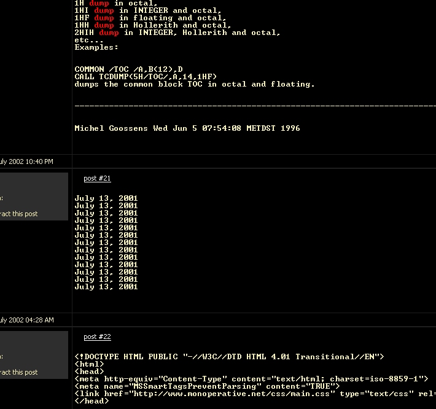Click red 'dump' in the 1HF floating line
Viewport: 436px width, 409px height.
click(x=104, y=18)
